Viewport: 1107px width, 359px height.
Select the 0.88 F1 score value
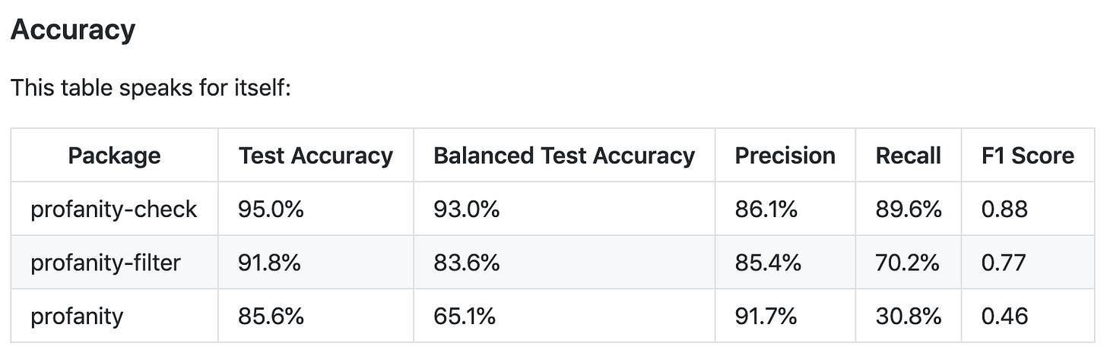pyautogui.click(x=1004, y=209)
